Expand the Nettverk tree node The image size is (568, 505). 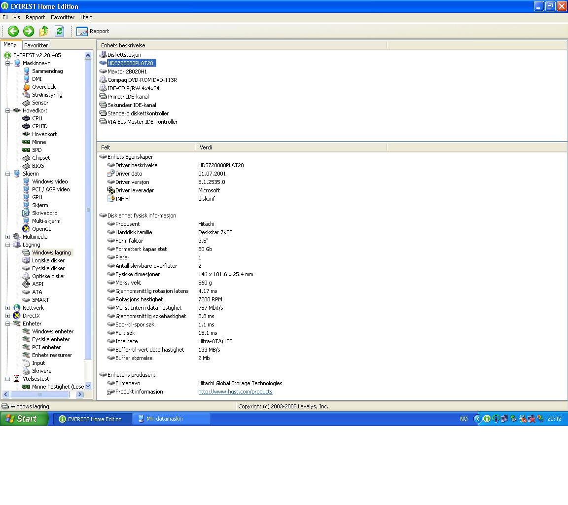[x=7, y=308]
